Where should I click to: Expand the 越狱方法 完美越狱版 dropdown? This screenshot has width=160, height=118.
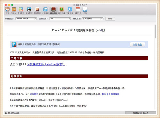tap(92, 19)
